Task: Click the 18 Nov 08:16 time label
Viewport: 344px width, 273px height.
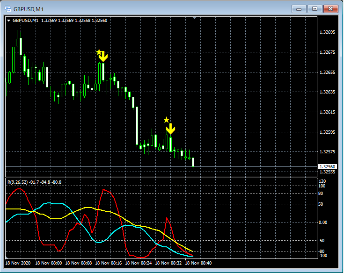Action: tap(108, 263)
